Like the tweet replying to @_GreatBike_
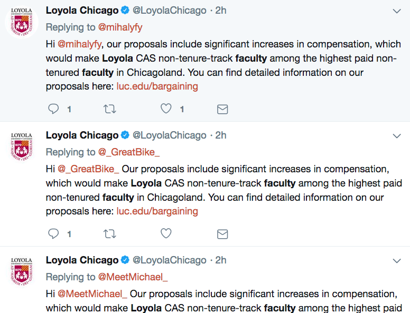410x313 pixels. (166, 233)
